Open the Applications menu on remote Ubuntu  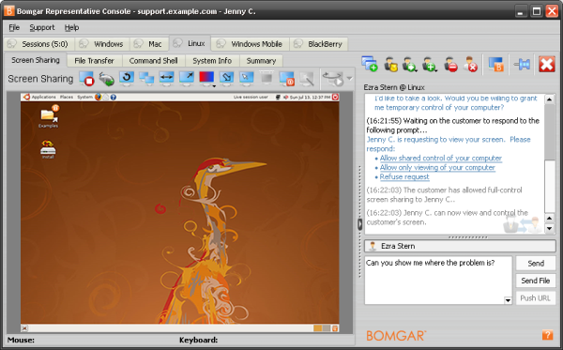(43, 97)
